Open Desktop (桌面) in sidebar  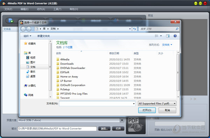point(31,76)
